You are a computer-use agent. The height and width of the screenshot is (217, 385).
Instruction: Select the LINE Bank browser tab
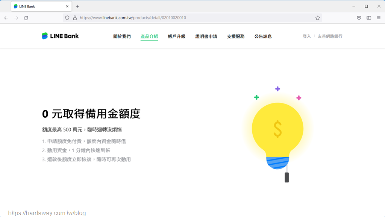click(x=41, y=6)
